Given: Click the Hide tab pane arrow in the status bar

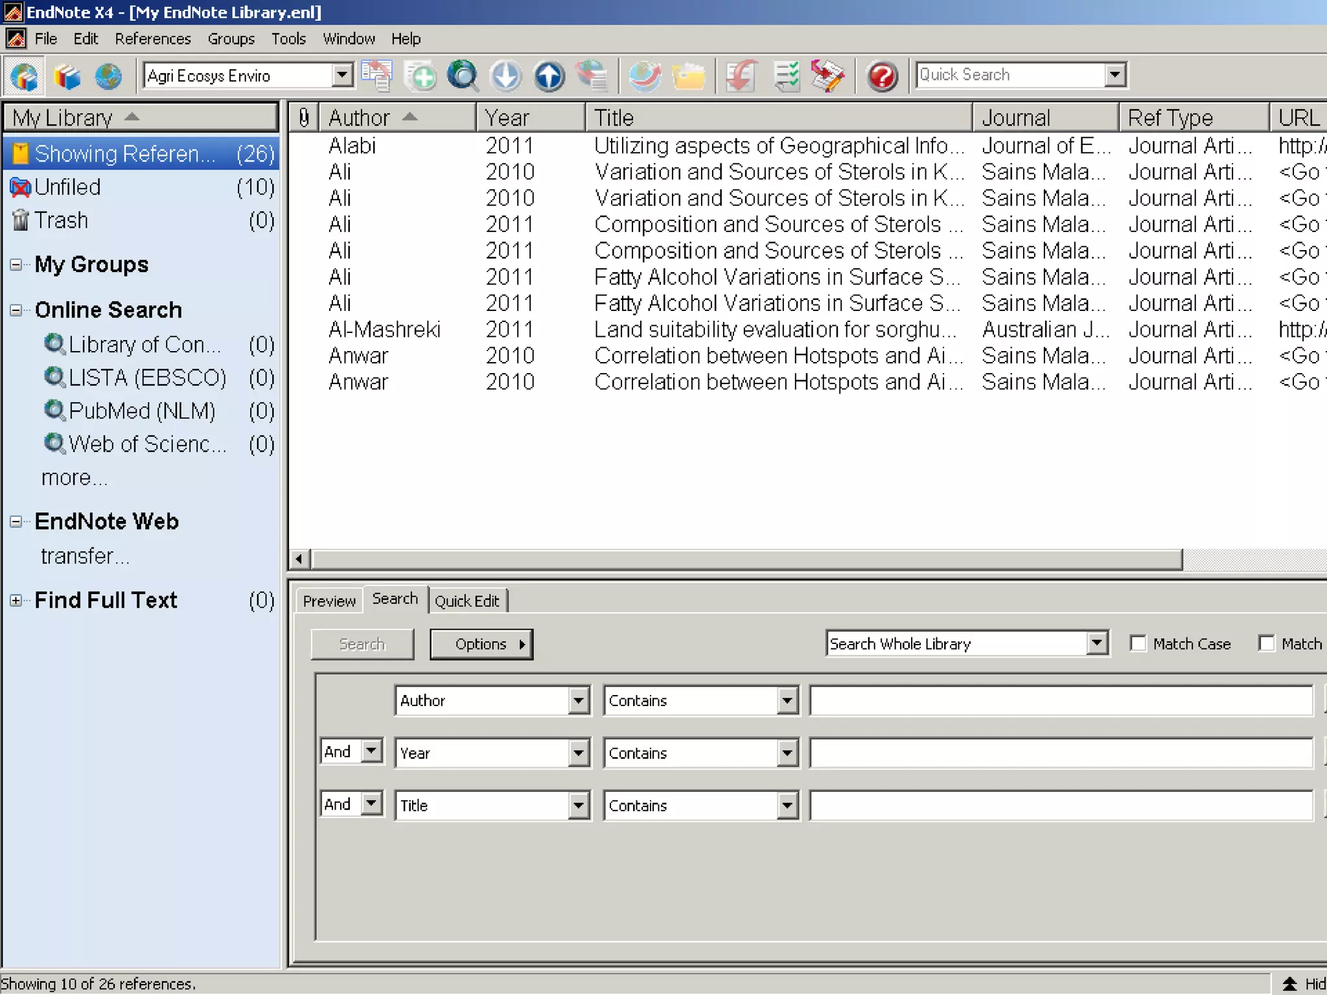Looking at the screenshot, I should [x=1289, y=983].
